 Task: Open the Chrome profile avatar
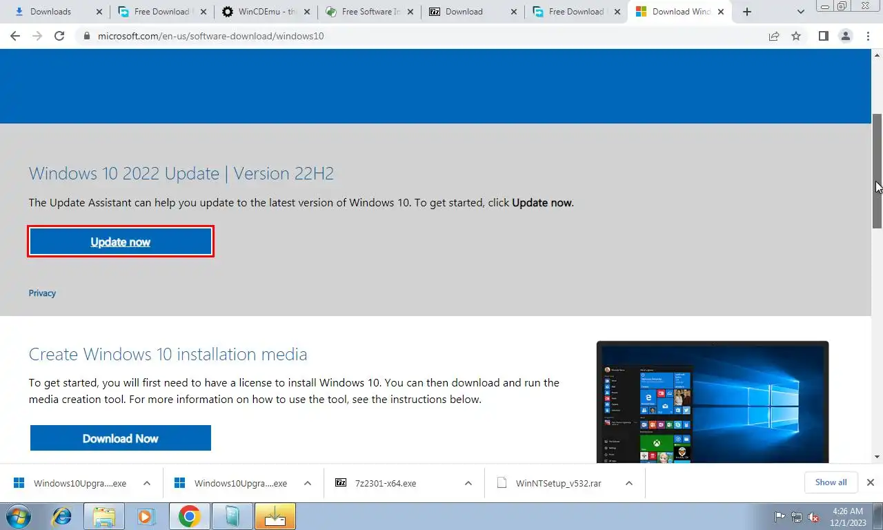[x=845, y=36]
